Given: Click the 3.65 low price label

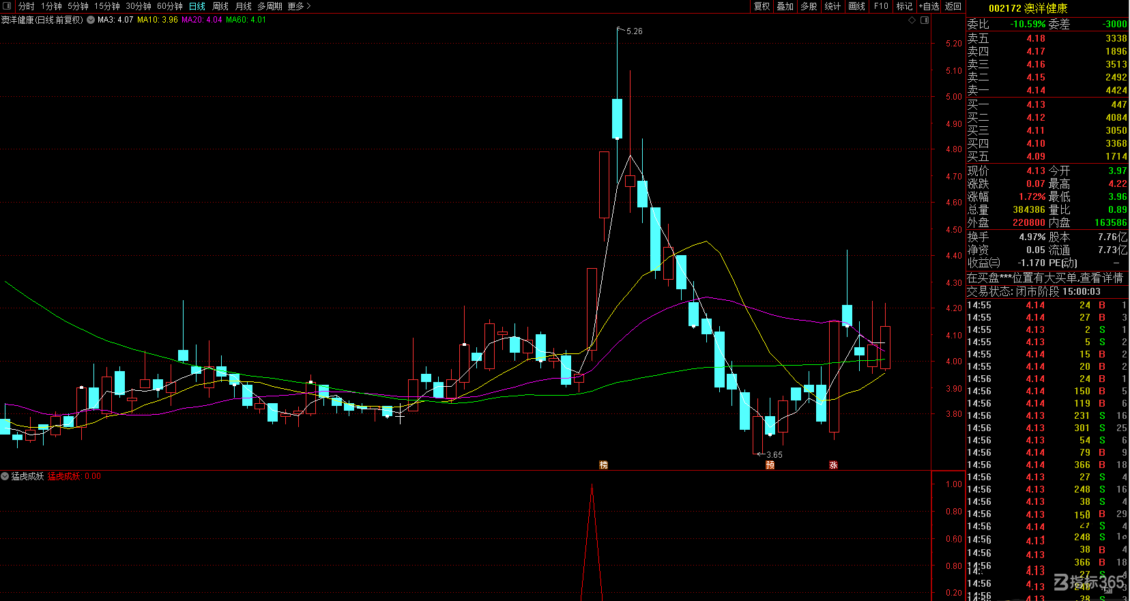Looking at the screenshot, I should click(x=774, y=454).
